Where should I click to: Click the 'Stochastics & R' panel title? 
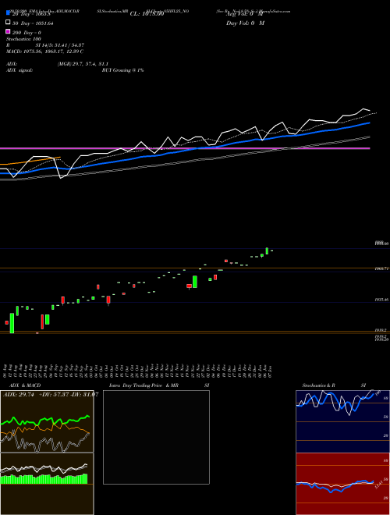click(319, 385)
